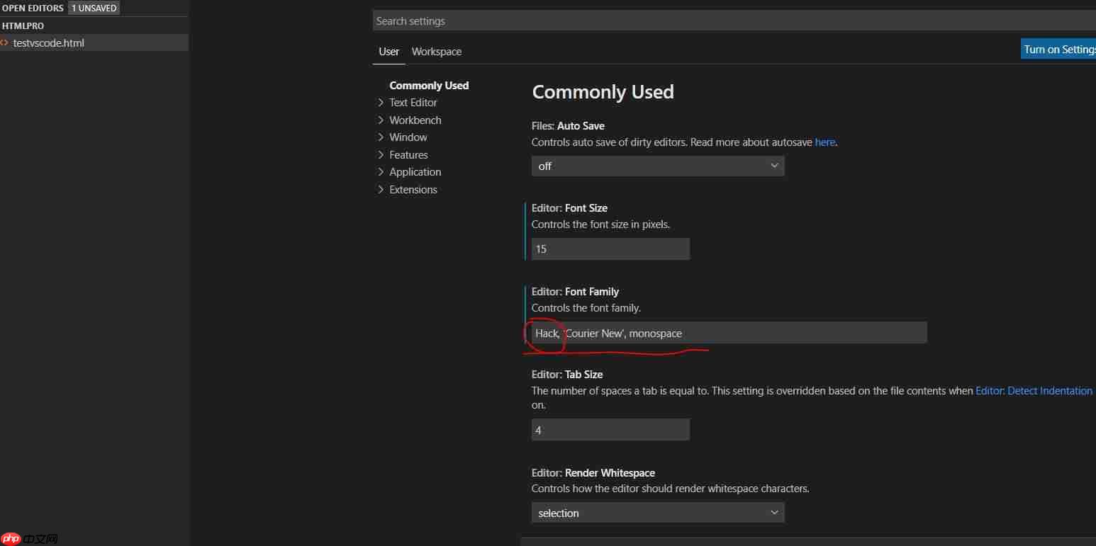Expand the Extensions settings chevron
This screenshot has height=546, width=1096.
coord(381,190)
